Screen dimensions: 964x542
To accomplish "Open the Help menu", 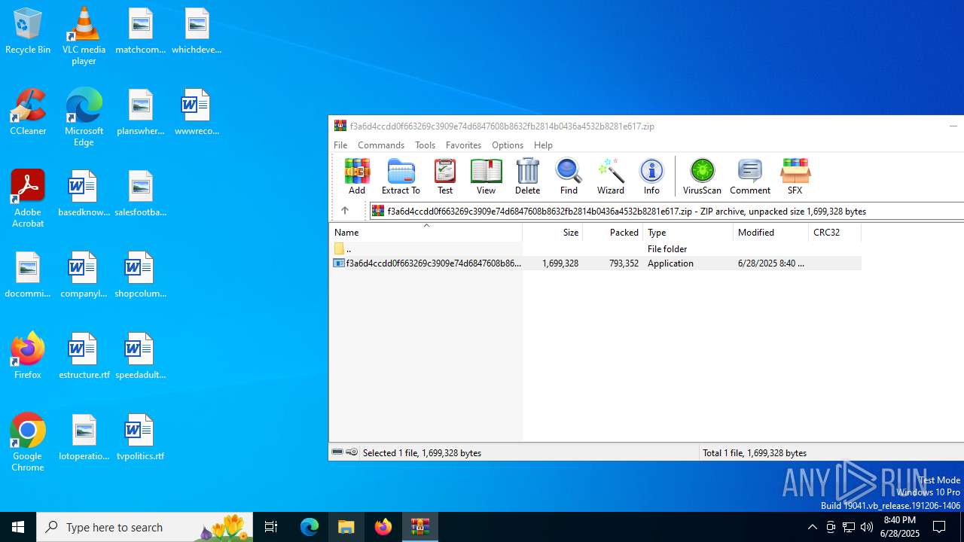I will point(543,145).
